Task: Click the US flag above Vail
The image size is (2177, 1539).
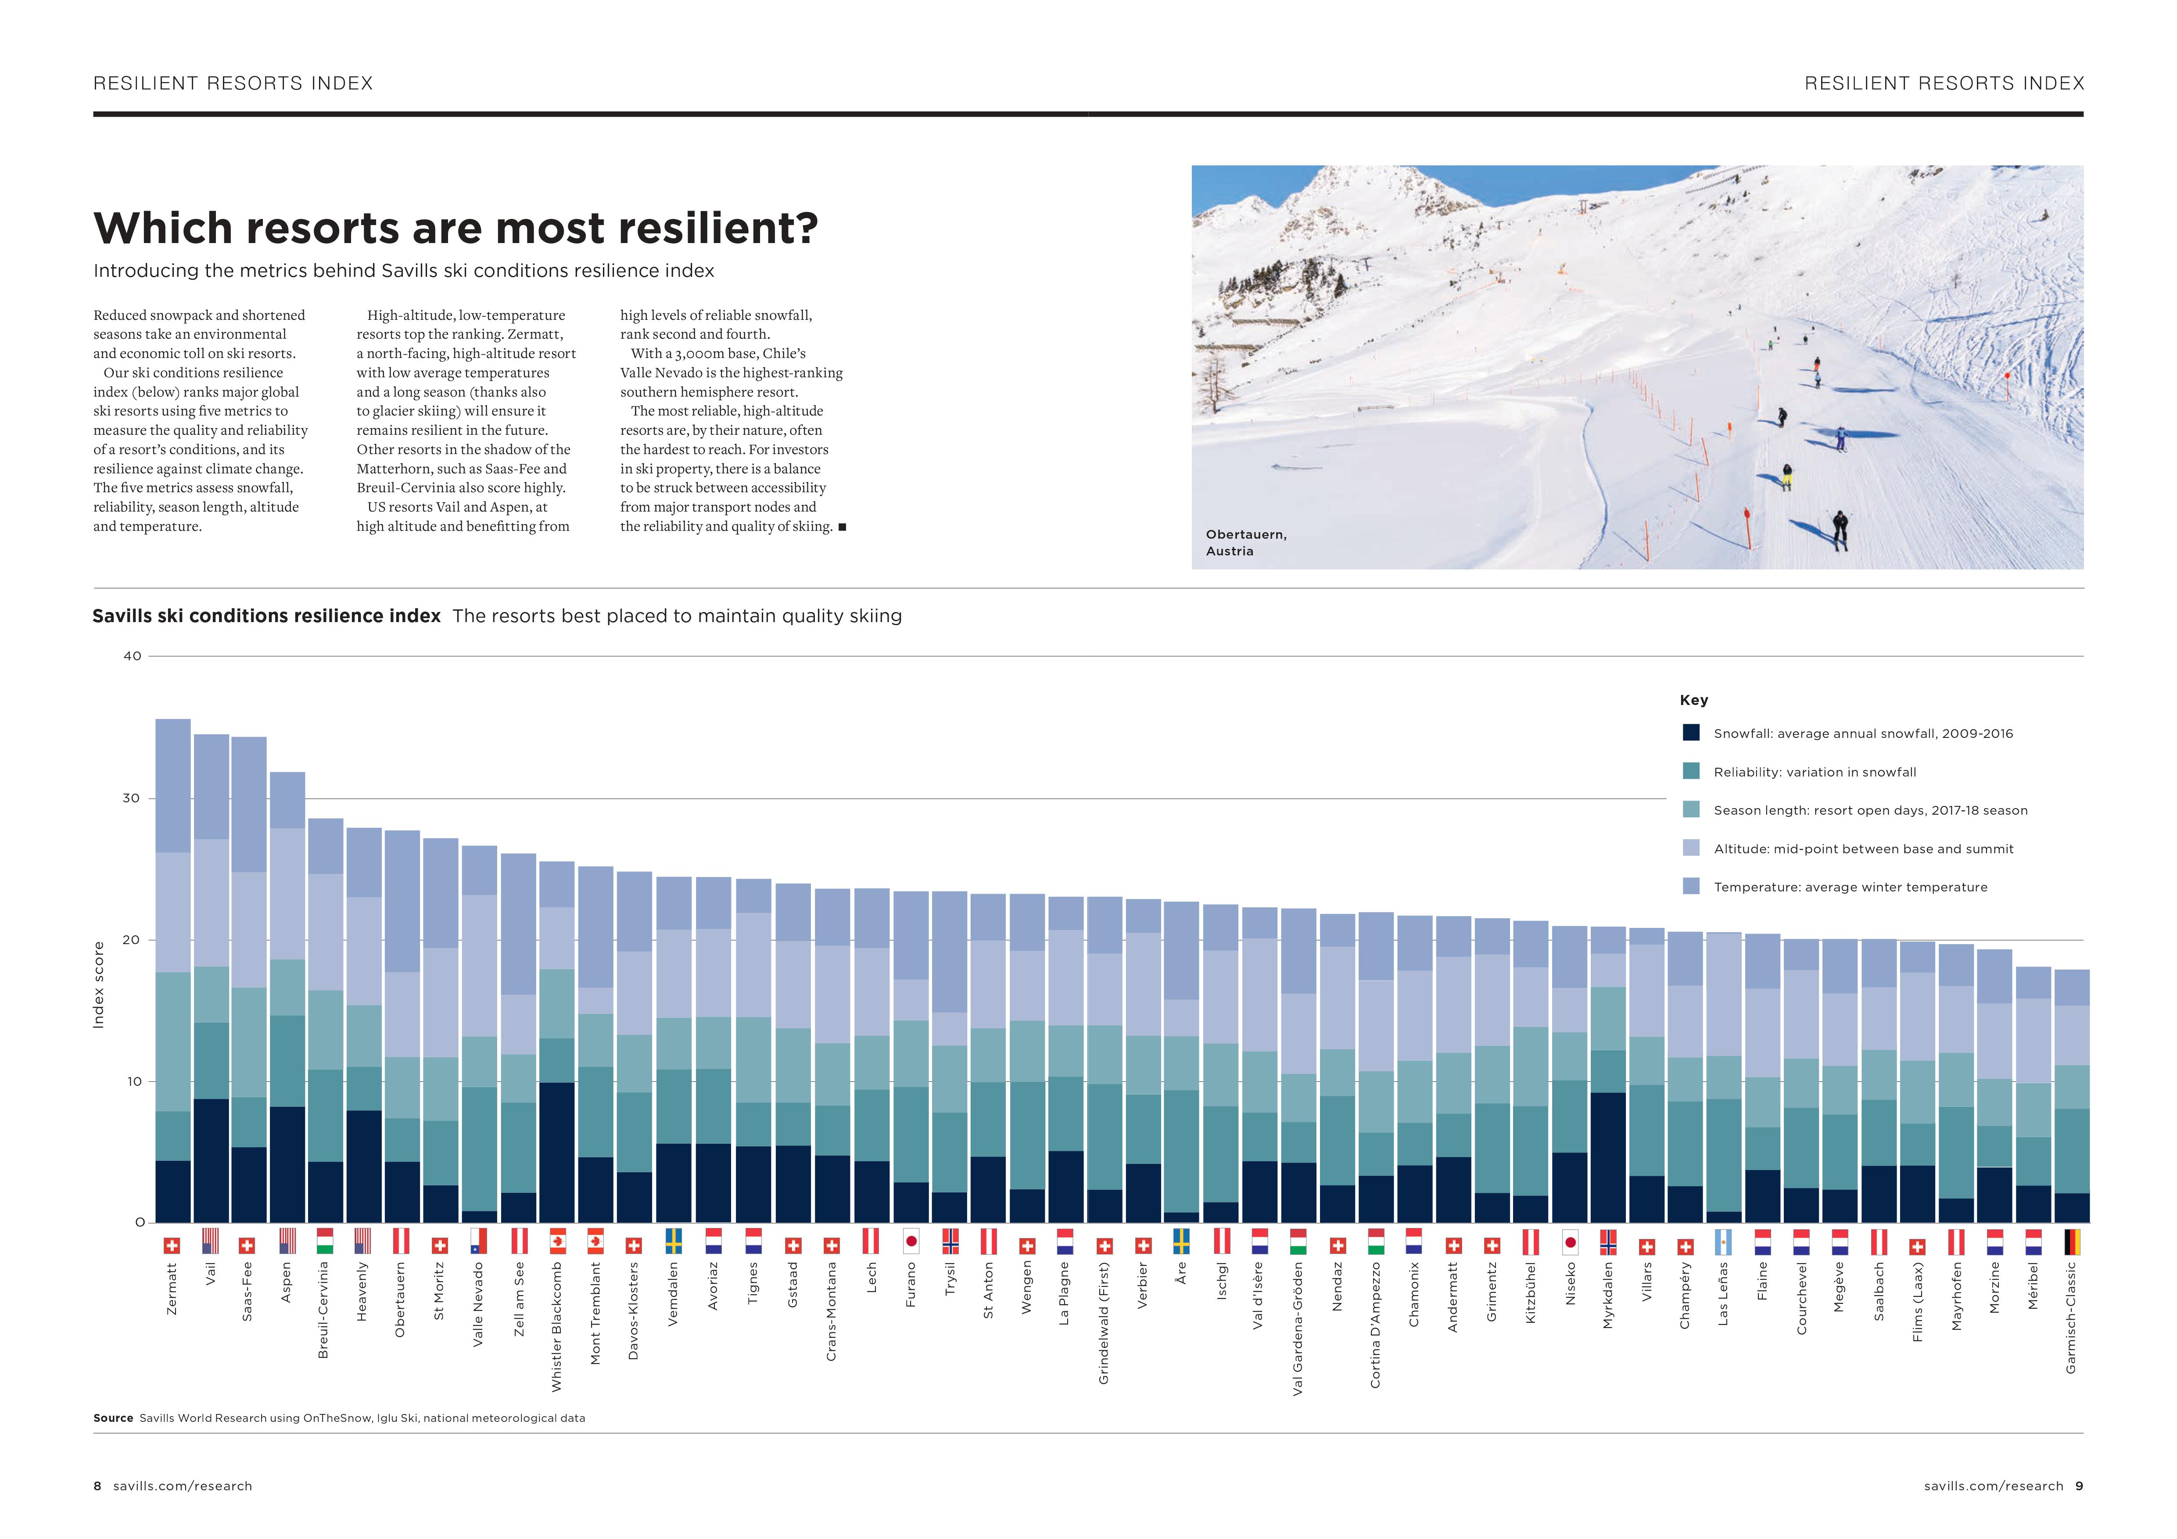Action: point(211,1242)
